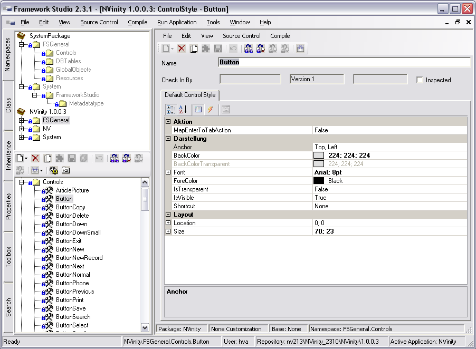This screenshot has height=349, width=476.
Task: Expand the Location property
Action: 168,223
